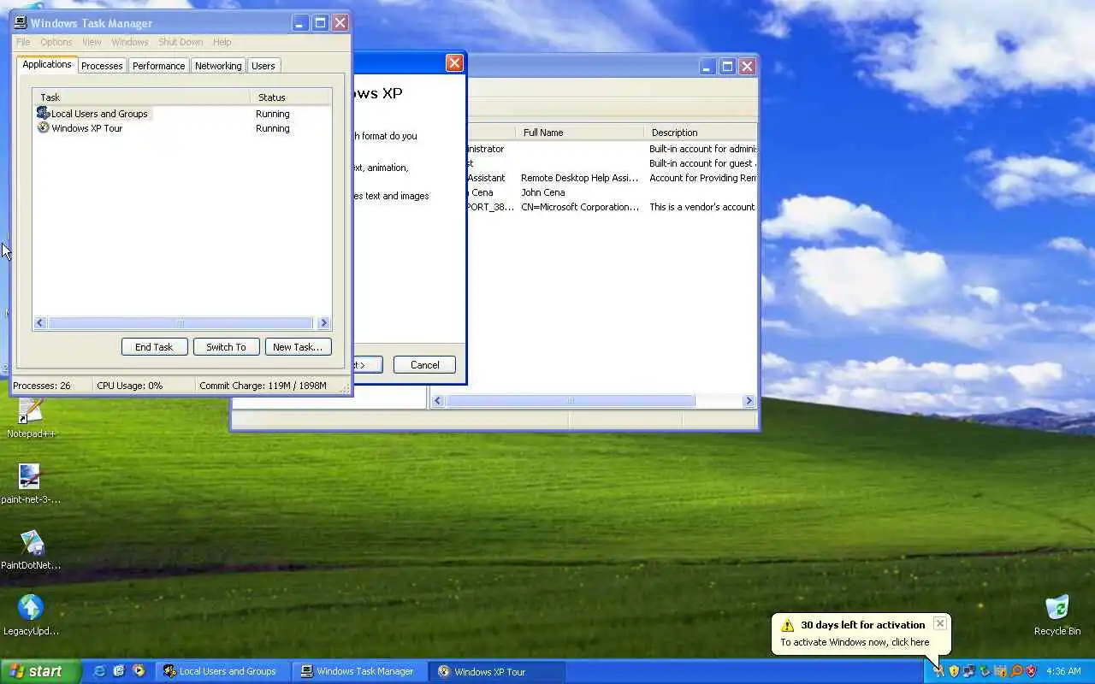Click activation balloon 'click here' message
The height and width of the screenshot is (684, 1095).
[x=855, y=642]
